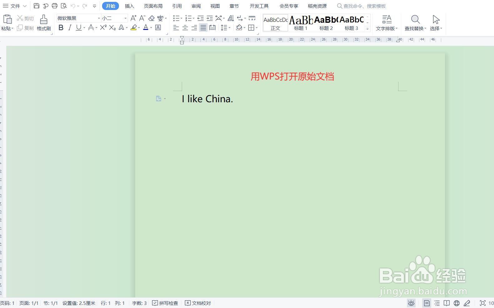Click the Increase Indent icon
Screen dimensions: 494x308
pos(210,18)
